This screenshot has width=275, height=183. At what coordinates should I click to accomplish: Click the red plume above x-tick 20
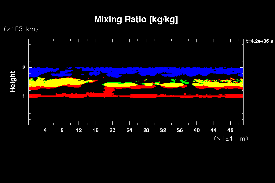coord(109,91)
